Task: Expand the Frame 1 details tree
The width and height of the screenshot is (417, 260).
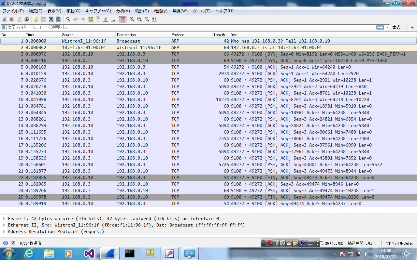Action: point(4,218)
